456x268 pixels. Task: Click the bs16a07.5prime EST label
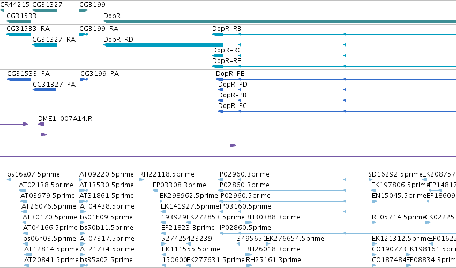33,174
